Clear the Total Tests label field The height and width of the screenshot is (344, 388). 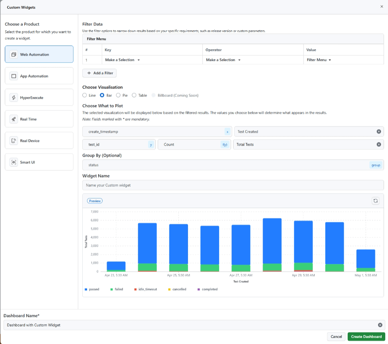pyautogui.click(x=378, y=144)
